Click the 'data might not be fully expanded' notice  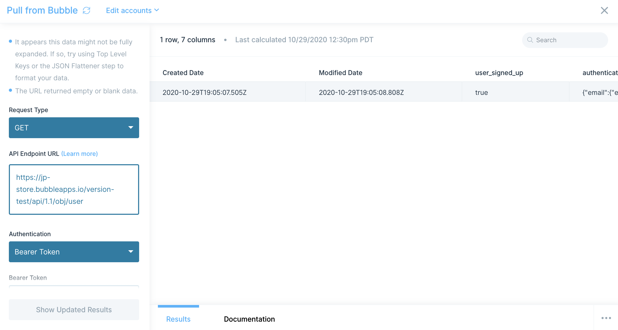(74, 60)
